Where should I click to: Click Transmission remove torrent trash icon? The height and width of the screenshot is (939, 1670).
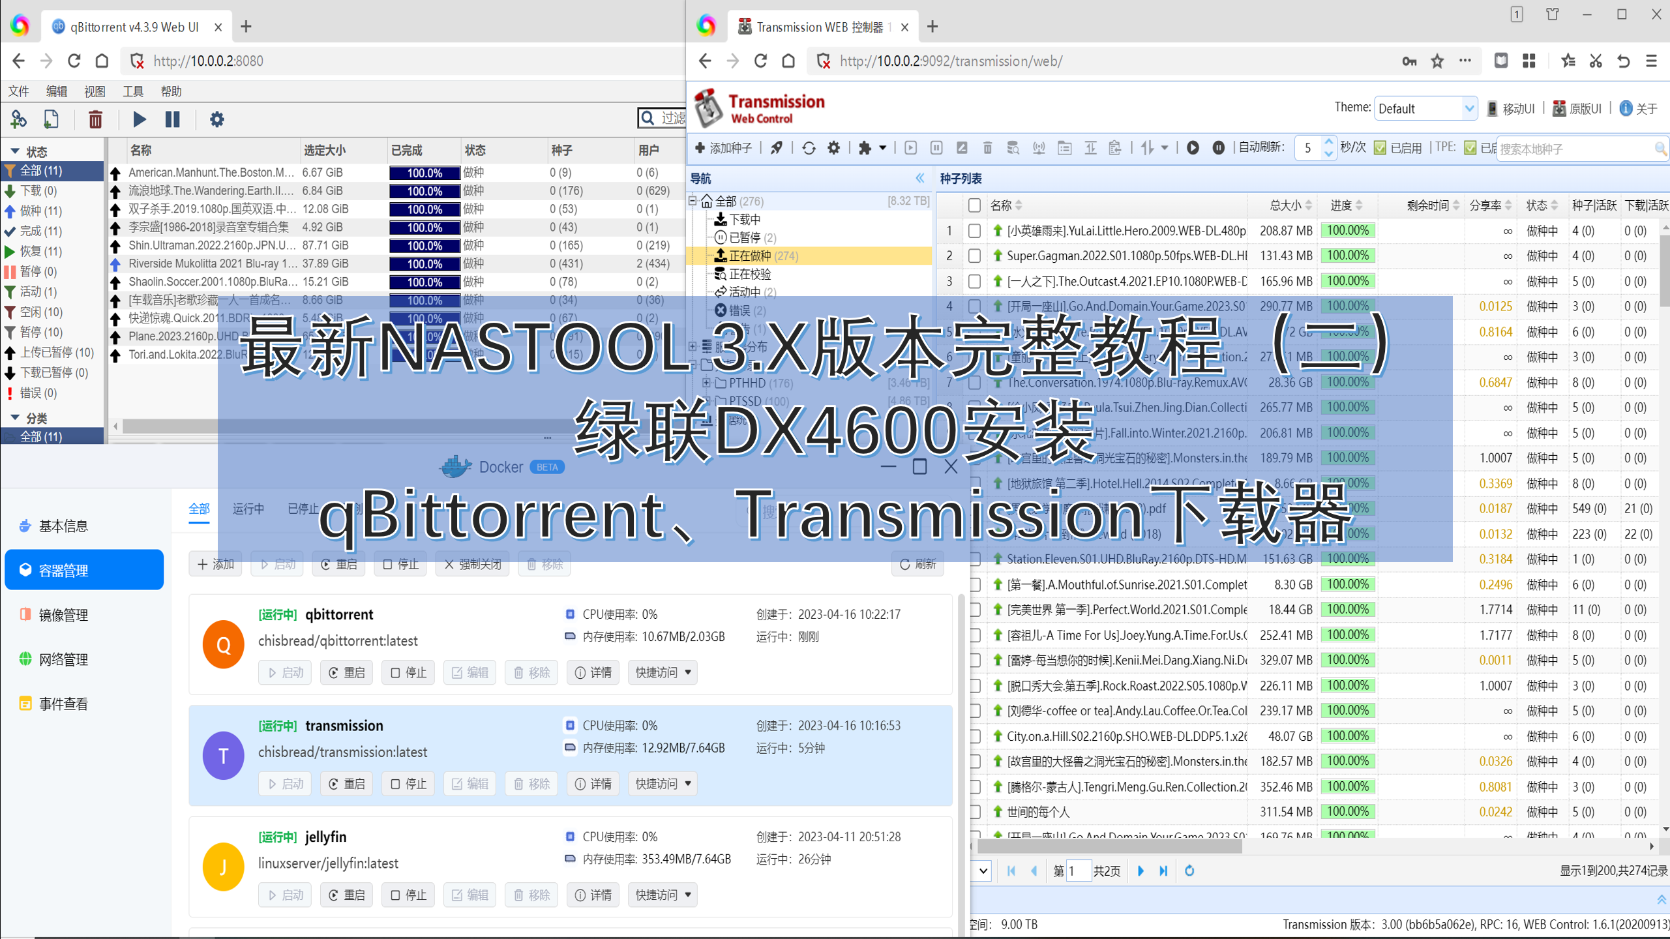point(987,148)
